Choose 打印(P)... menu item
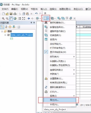The image size is (91, 113). (x=60, y=92)
